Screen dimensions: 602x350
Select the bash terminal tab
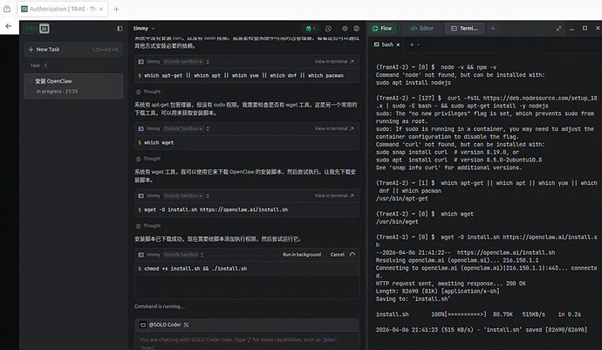coord(387,44)
